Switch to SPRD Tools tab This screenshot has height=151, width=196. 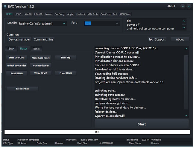pos(125,14)
